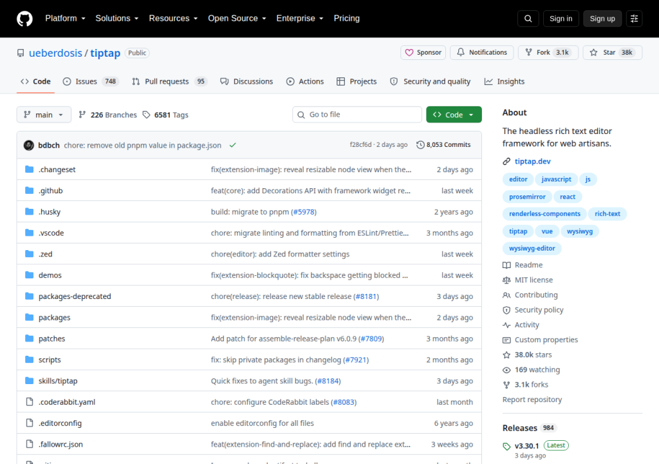Open the Releases 984 heading

(529, 428)
